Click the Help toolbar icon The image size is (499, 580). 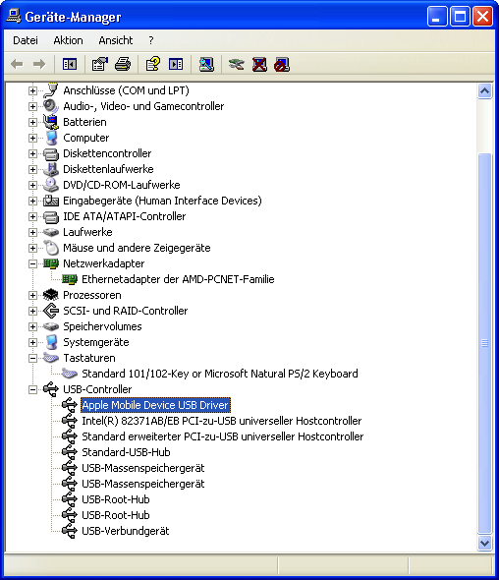(153, 64)
